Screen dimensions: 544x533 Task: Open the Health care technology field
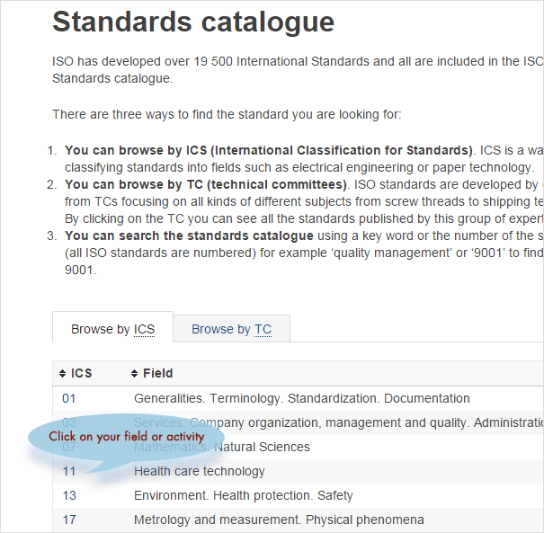point(199,471)
